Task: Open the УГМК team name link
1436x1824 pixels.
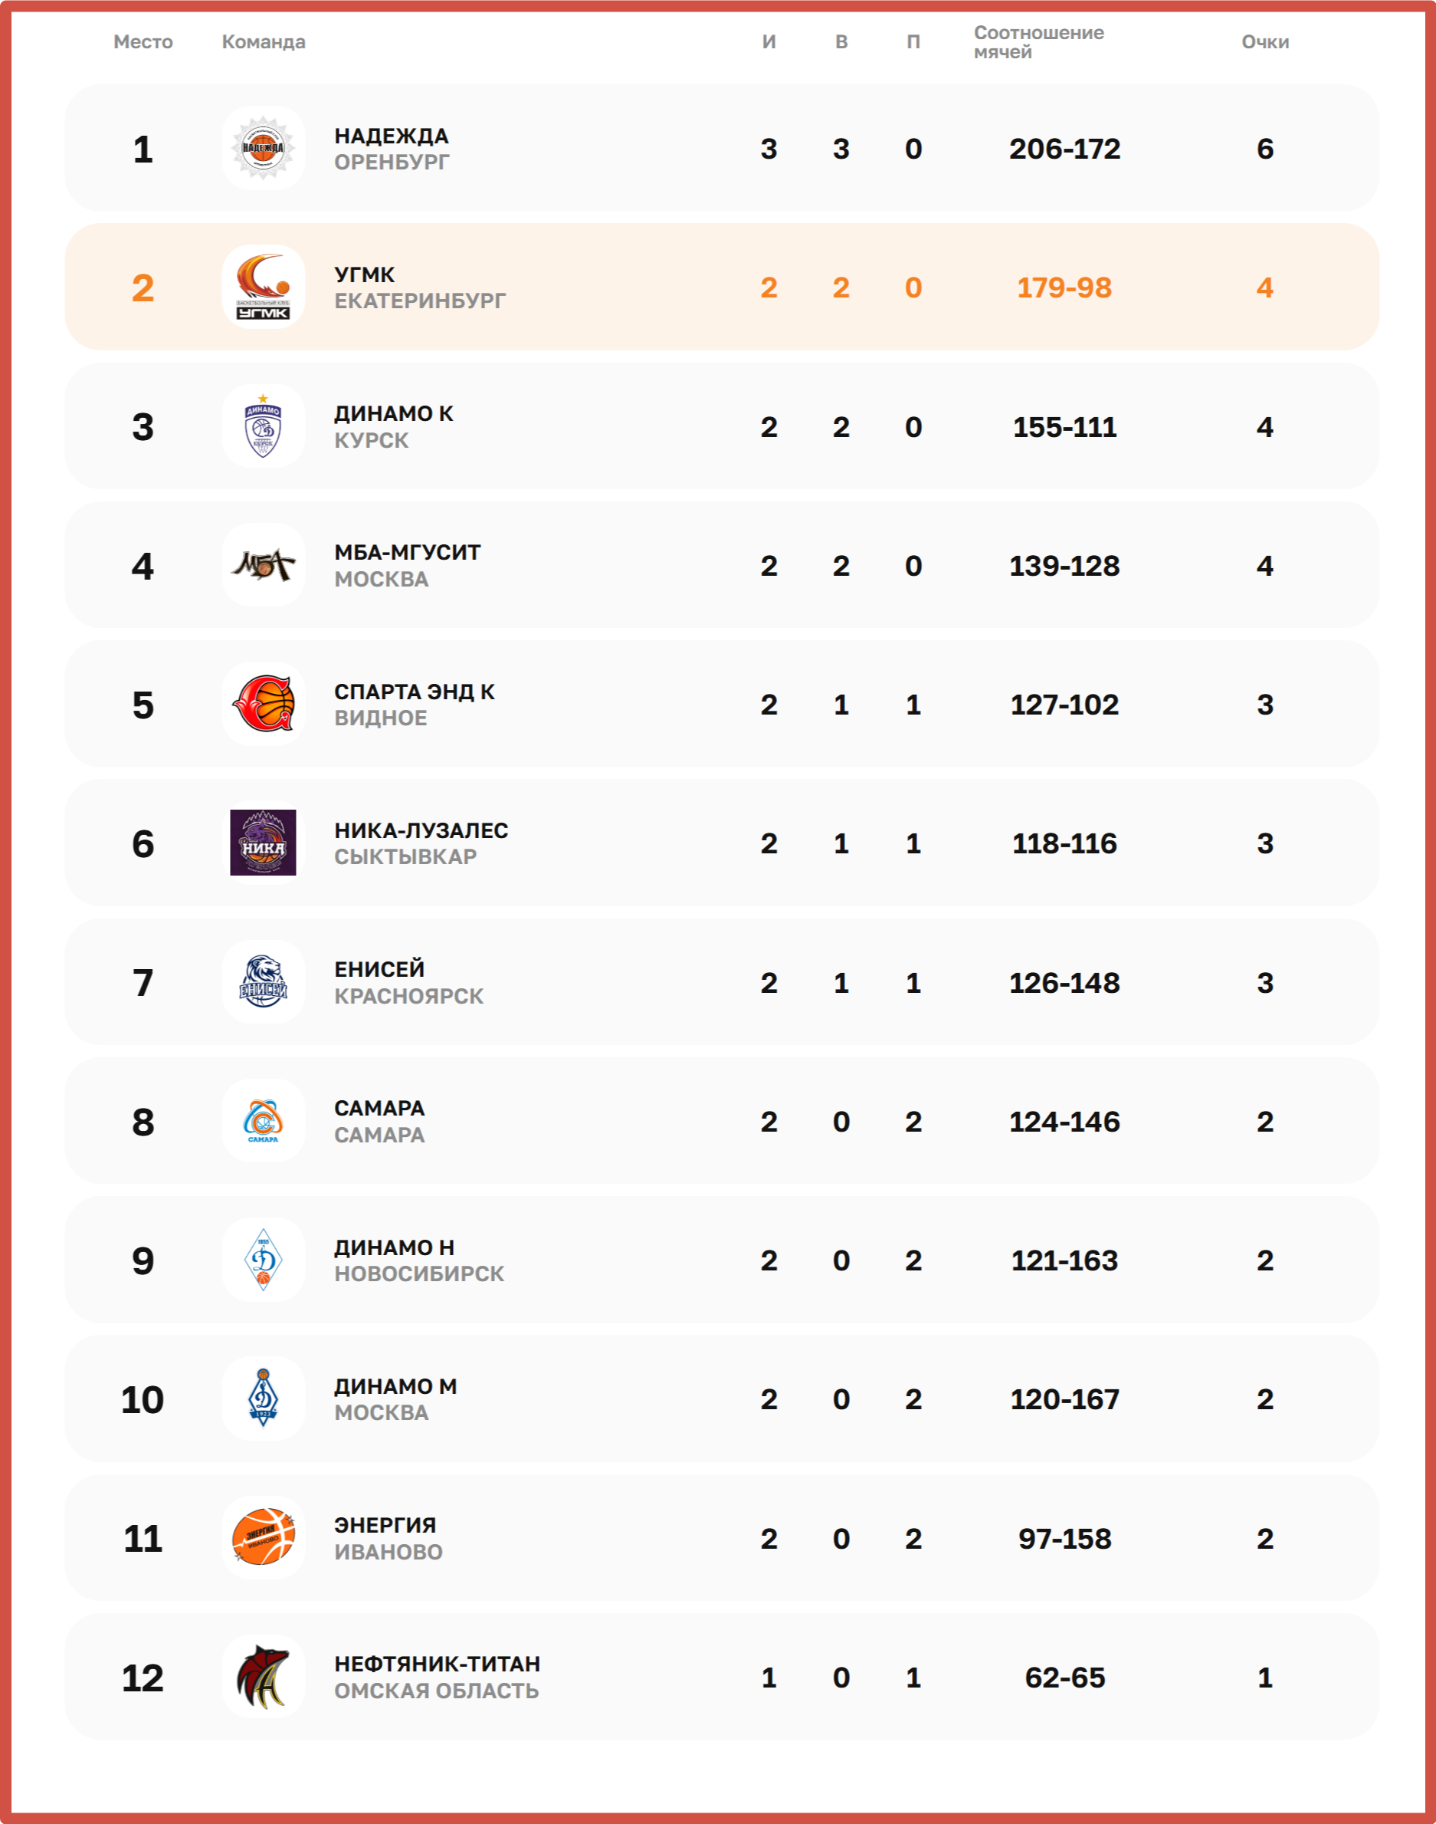Action: (x=364, y=275)
